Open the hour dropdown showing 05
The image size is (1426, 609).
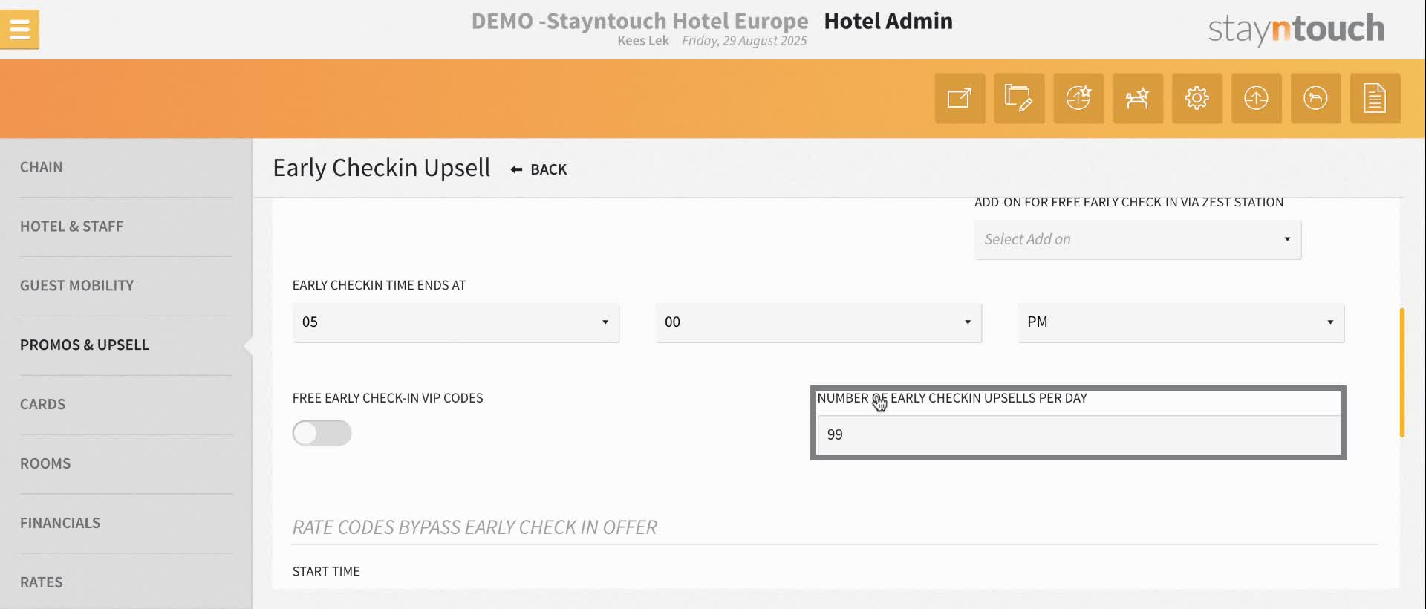(x=455, y=322)
